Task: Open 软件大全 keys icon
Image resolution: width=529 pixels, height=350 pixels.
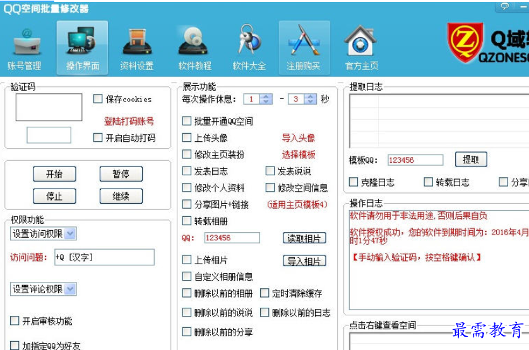Action: tap(249, 48)
